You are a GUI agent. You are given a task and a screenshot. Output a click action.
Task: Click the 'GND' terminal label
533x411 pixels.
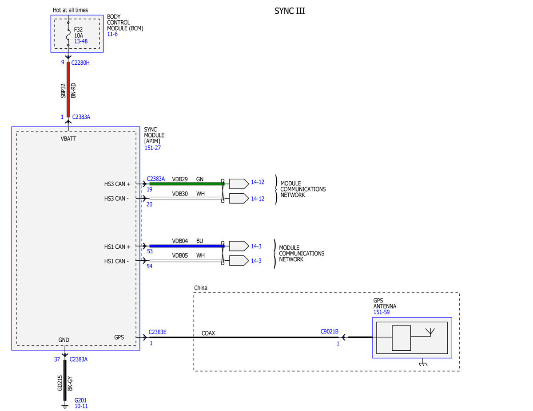pos(64,340)
